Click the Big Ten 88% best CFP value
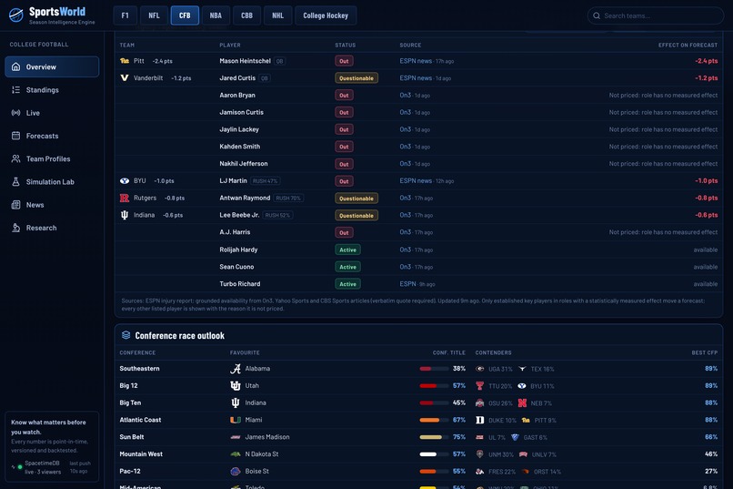This screenshot has height=489, width=733. 711,402
